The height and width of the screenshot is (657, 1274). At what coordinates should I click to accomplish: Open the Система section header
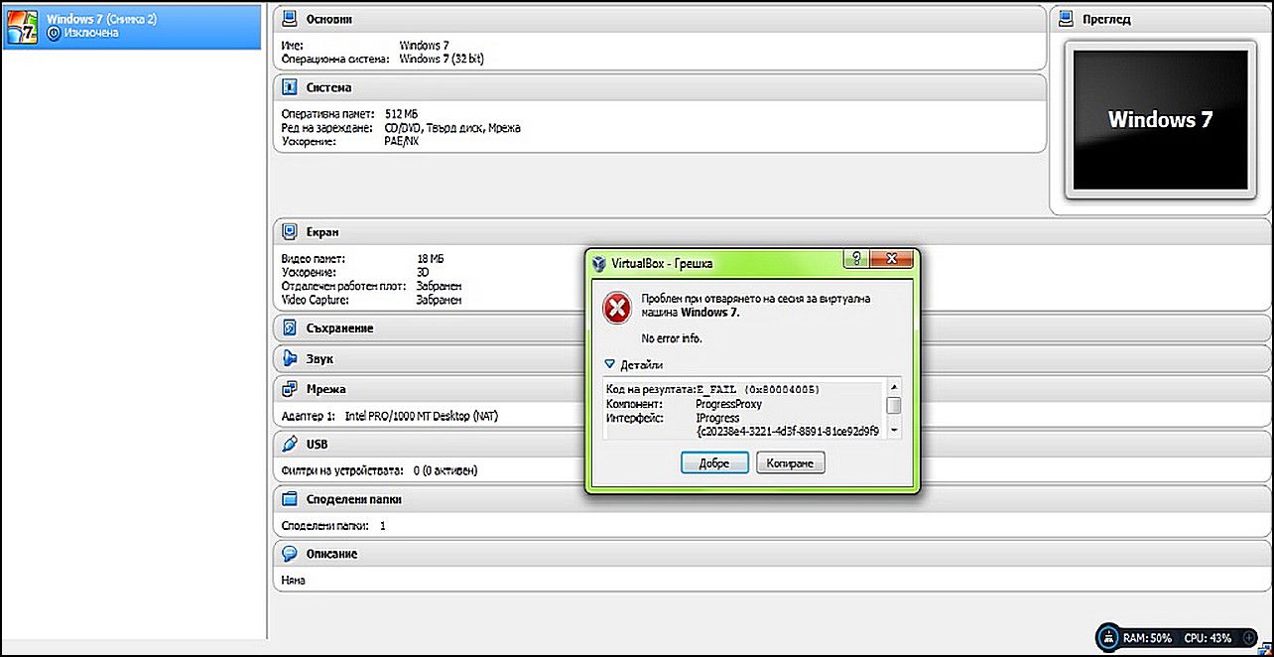coord(660,87)
